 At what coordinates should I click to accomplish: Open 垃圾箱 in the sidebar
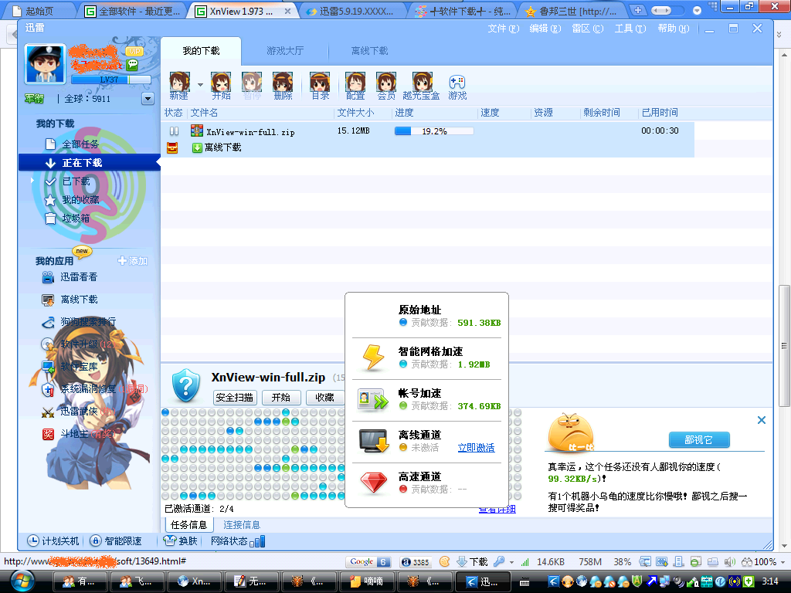(x=68, y=219)
